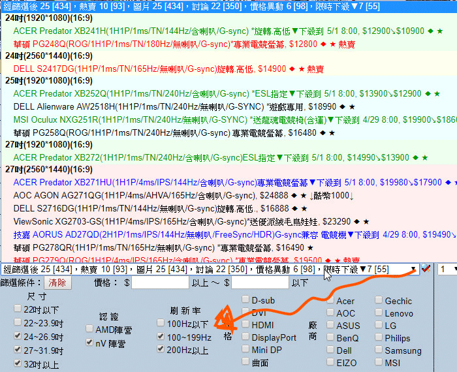Click the minimum price input field
Image resolution: width=457 pixels, height=372 pixels.
pos(161,283)
